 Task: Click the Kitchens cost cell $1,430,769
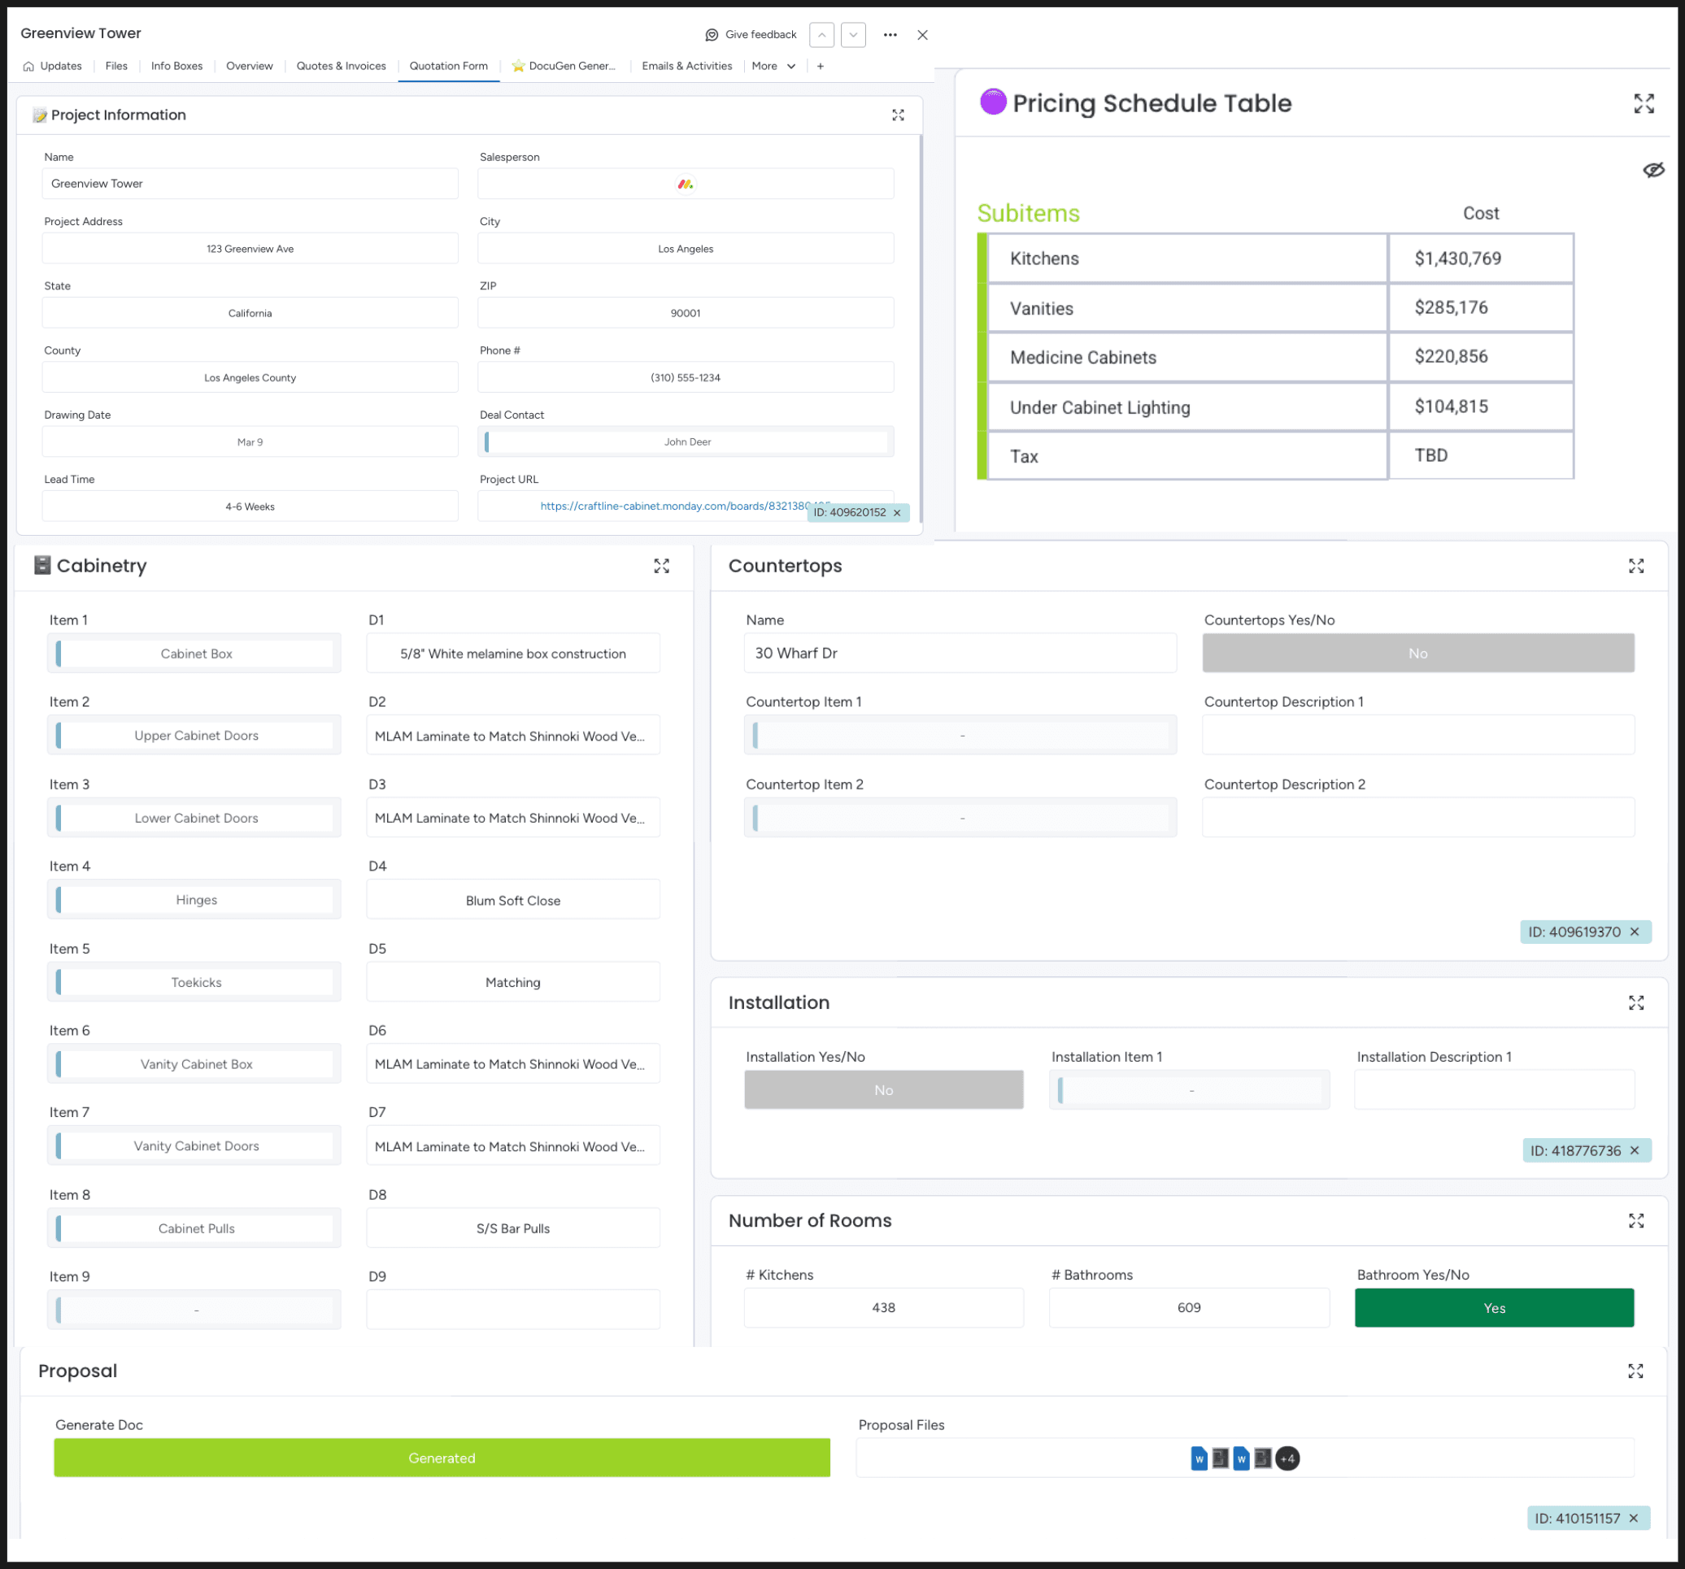[x=1480, y=259]
